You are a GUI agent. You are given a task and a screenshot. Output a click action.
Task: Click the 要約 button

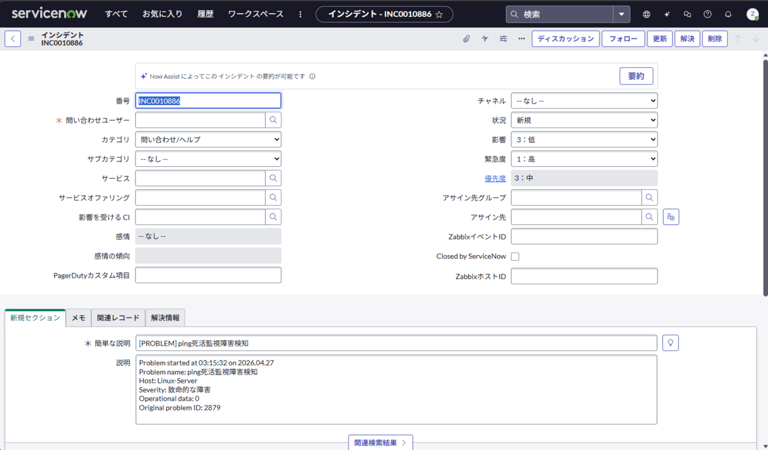(x=636, y=76)
